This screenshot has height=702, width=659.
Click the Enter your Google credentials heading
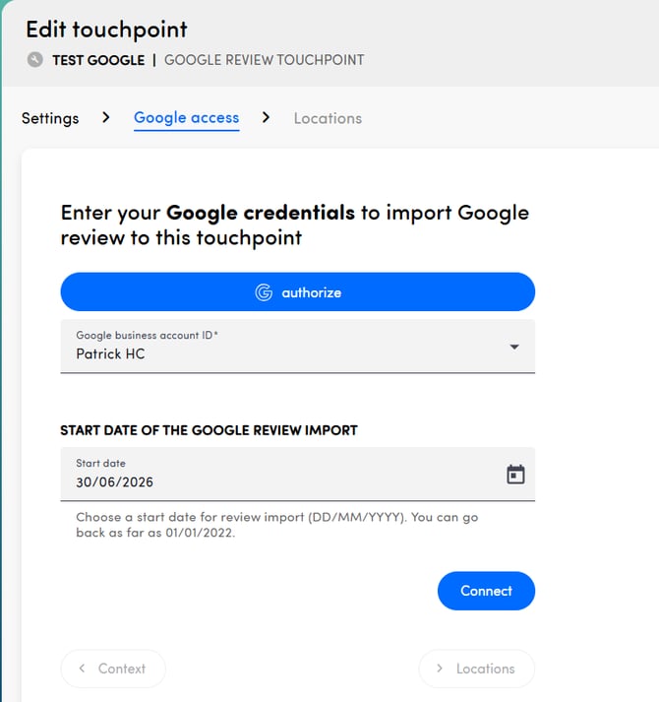point(295,224)
